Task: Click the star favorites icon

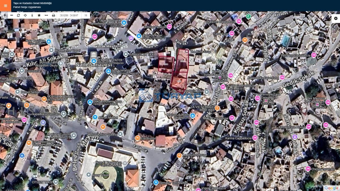Action: click(39, 15)
